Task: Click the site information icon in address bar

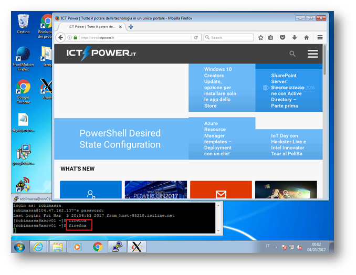Action: point(70,37)
